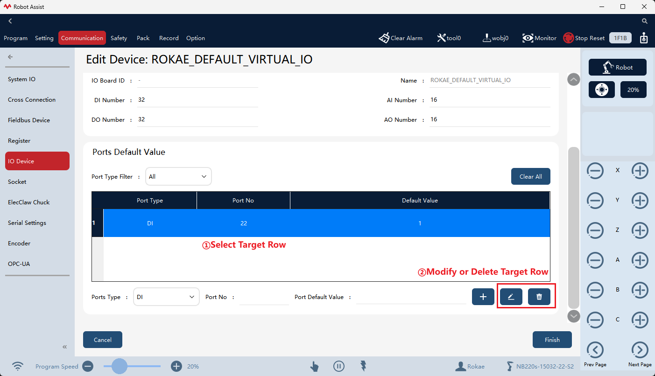Click the pencil modify row button

pyautogui.click(x=511, y=297)
